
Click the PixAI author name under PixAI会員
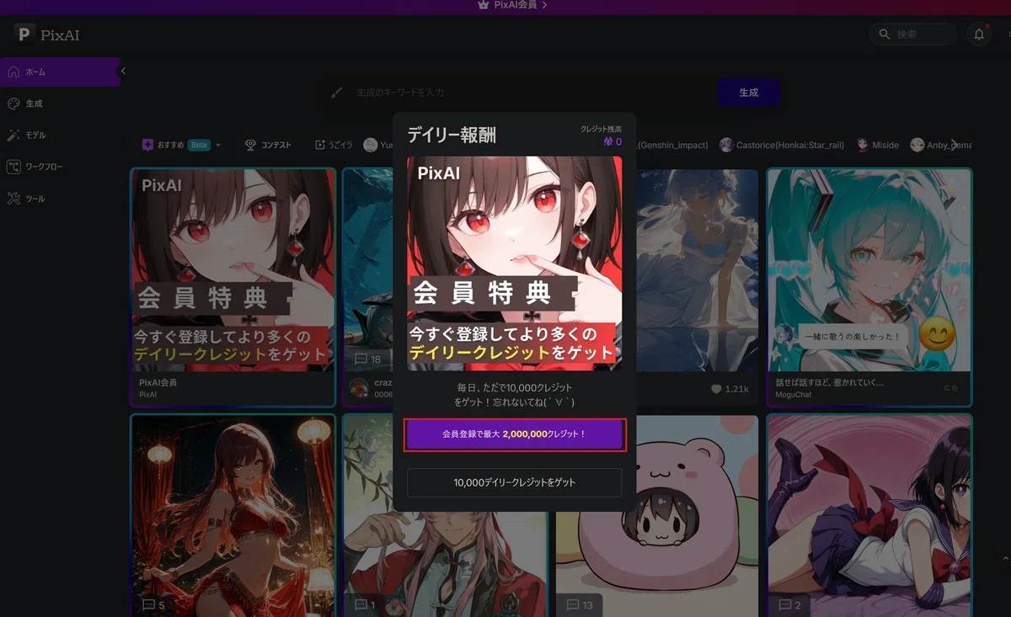[x=147, y=395]
